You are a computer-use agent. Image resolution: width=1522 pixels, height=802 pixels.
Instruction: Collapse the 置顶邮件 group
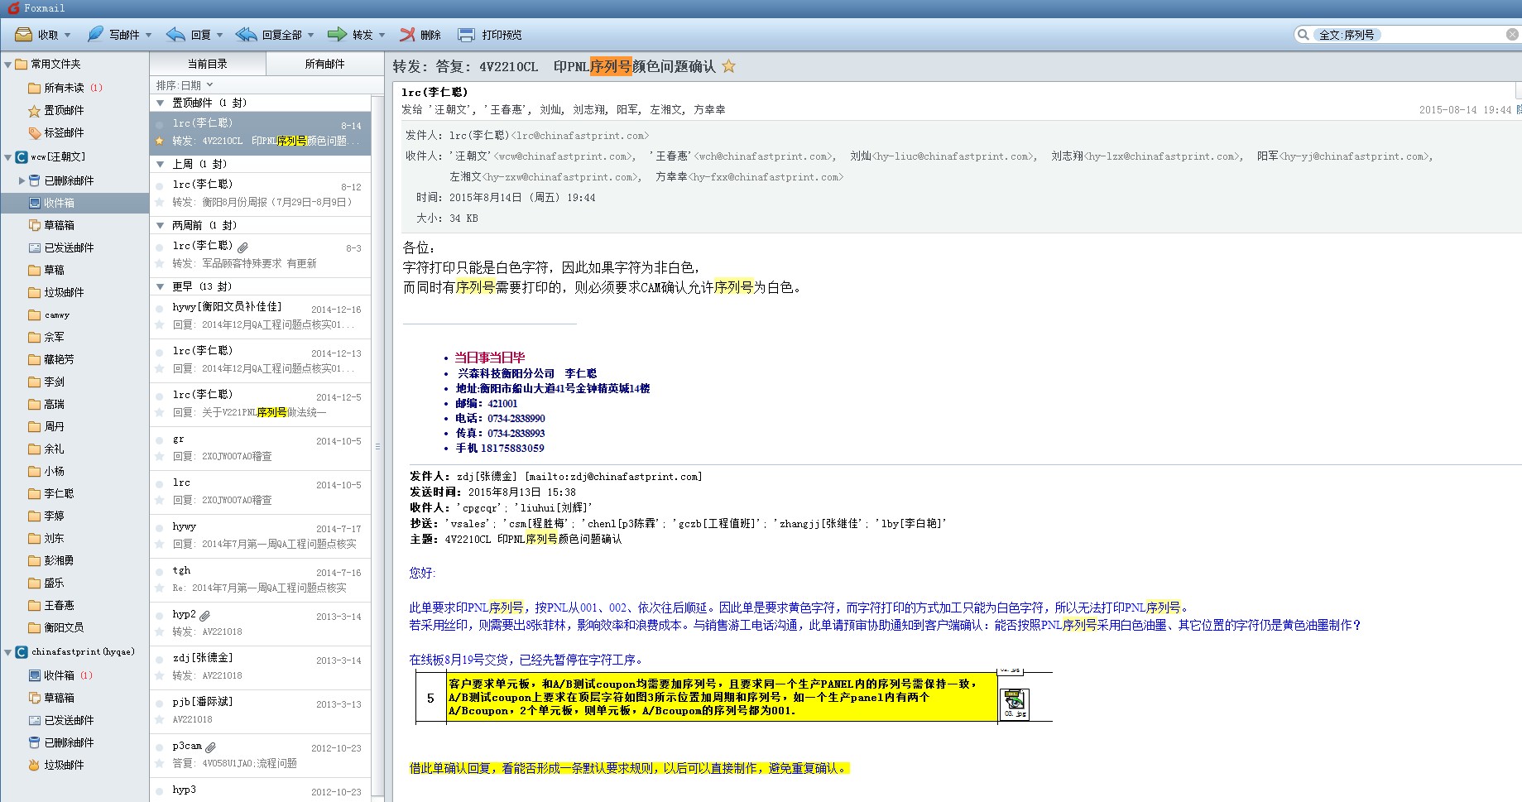pos(161,103)
